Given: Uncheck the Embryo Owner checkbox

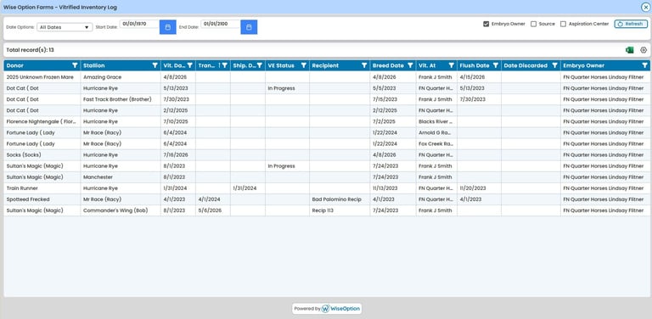Looking at the screenshot, I should click(x=486, y=24).
